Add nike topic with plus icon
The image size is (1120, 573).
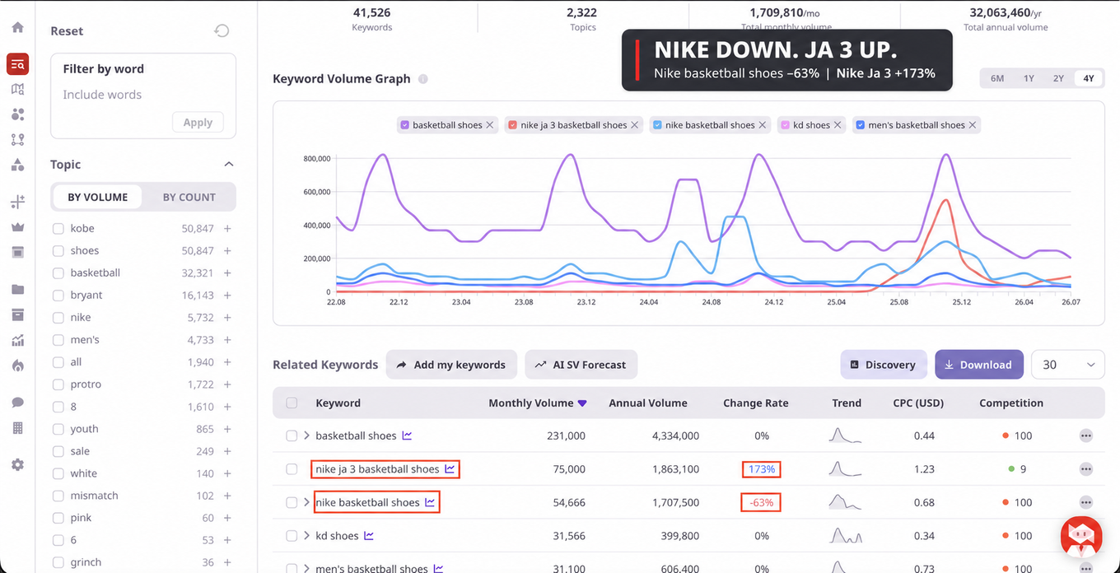(x=227, y=317)
